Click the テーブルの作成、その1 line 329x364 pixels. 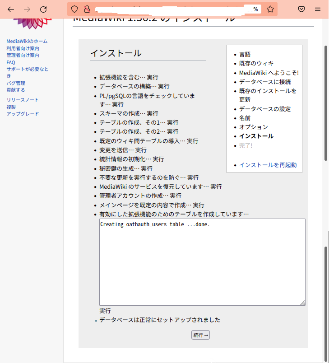pyautogui.click(x=139, y=122)
